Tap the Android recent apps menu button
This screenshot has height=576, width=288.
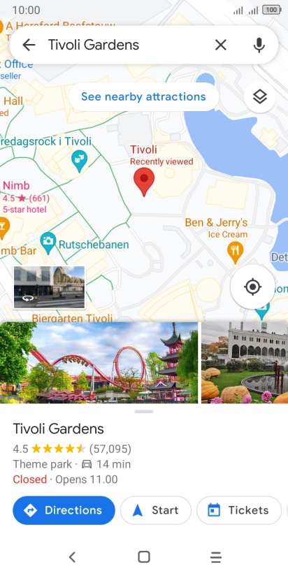point(216,557)
